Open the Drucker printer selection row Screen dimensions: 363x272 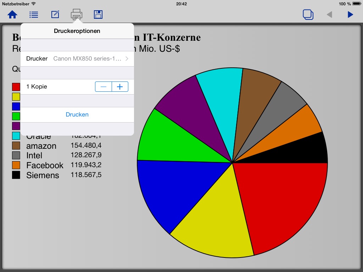point(77,59)
